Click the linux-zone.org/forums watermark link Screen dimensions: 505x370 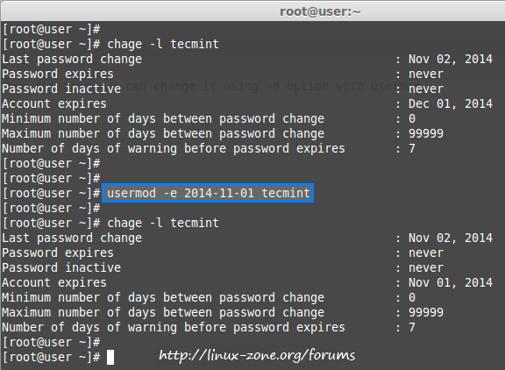pos(257,355)
